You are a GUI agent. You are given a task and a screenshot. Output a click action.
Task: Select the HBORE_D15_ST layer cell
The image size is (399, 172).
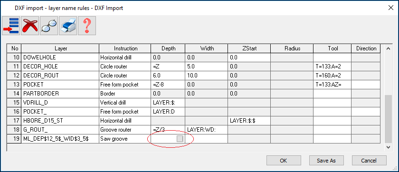60,121
